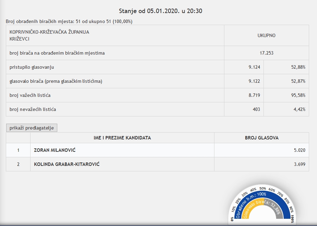The width and height of the screenshot is (317, 226).
Task: Click the "glasovalo birača (prema glasačkim listićima)" label
Action: [x=56, y=81]
